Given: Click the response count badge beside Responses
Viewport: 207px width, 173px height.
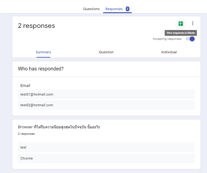Looking at the screenshot, I should point(127,9).
